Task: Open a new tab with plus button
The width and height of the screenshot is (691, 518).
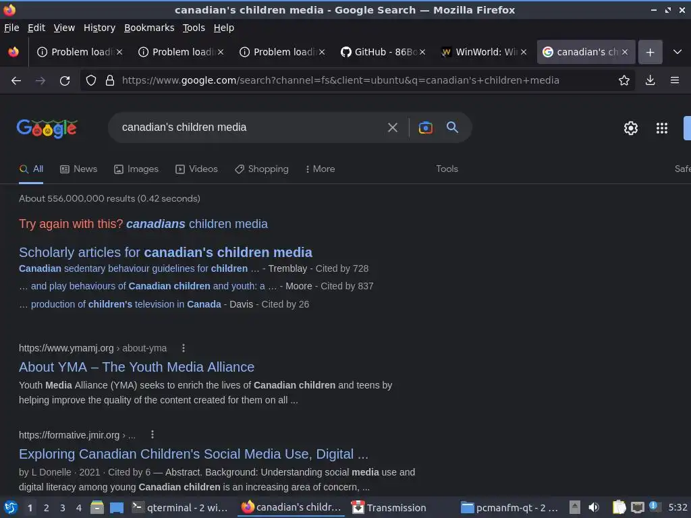Action: (x=650, y=52)
